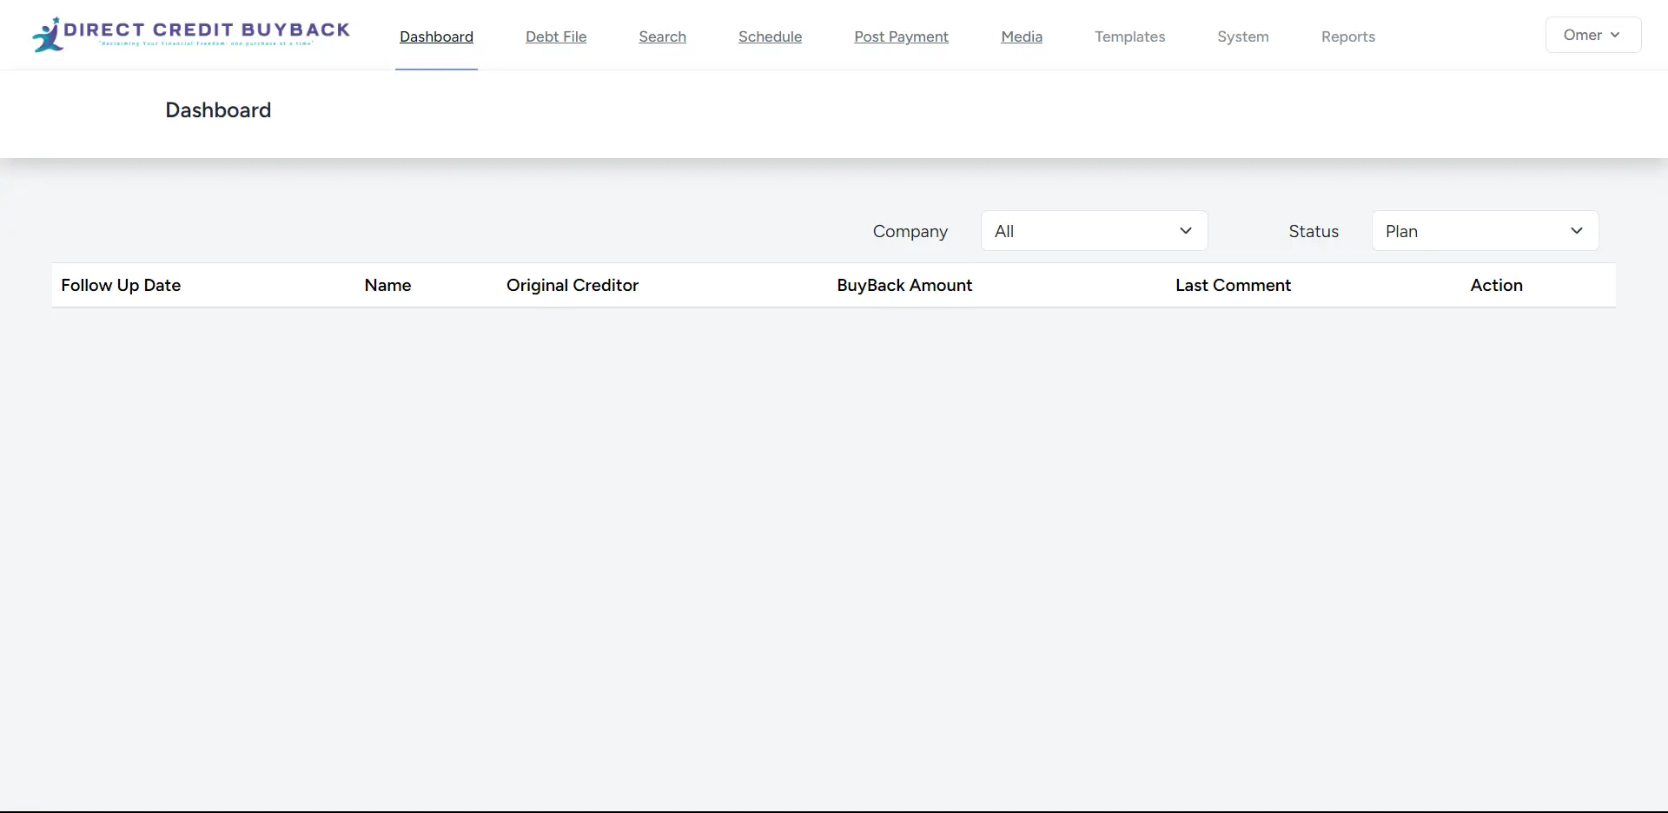Click the Company filter label
The height and width of the screenshot is (813, 1668).
(x=910, y=232)
